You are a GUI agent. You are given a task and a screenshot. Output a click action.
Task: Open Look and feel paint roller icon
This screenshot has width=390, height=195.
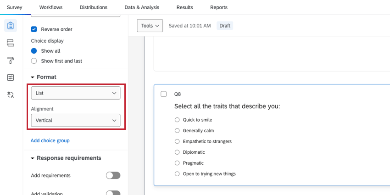point(11,60)
